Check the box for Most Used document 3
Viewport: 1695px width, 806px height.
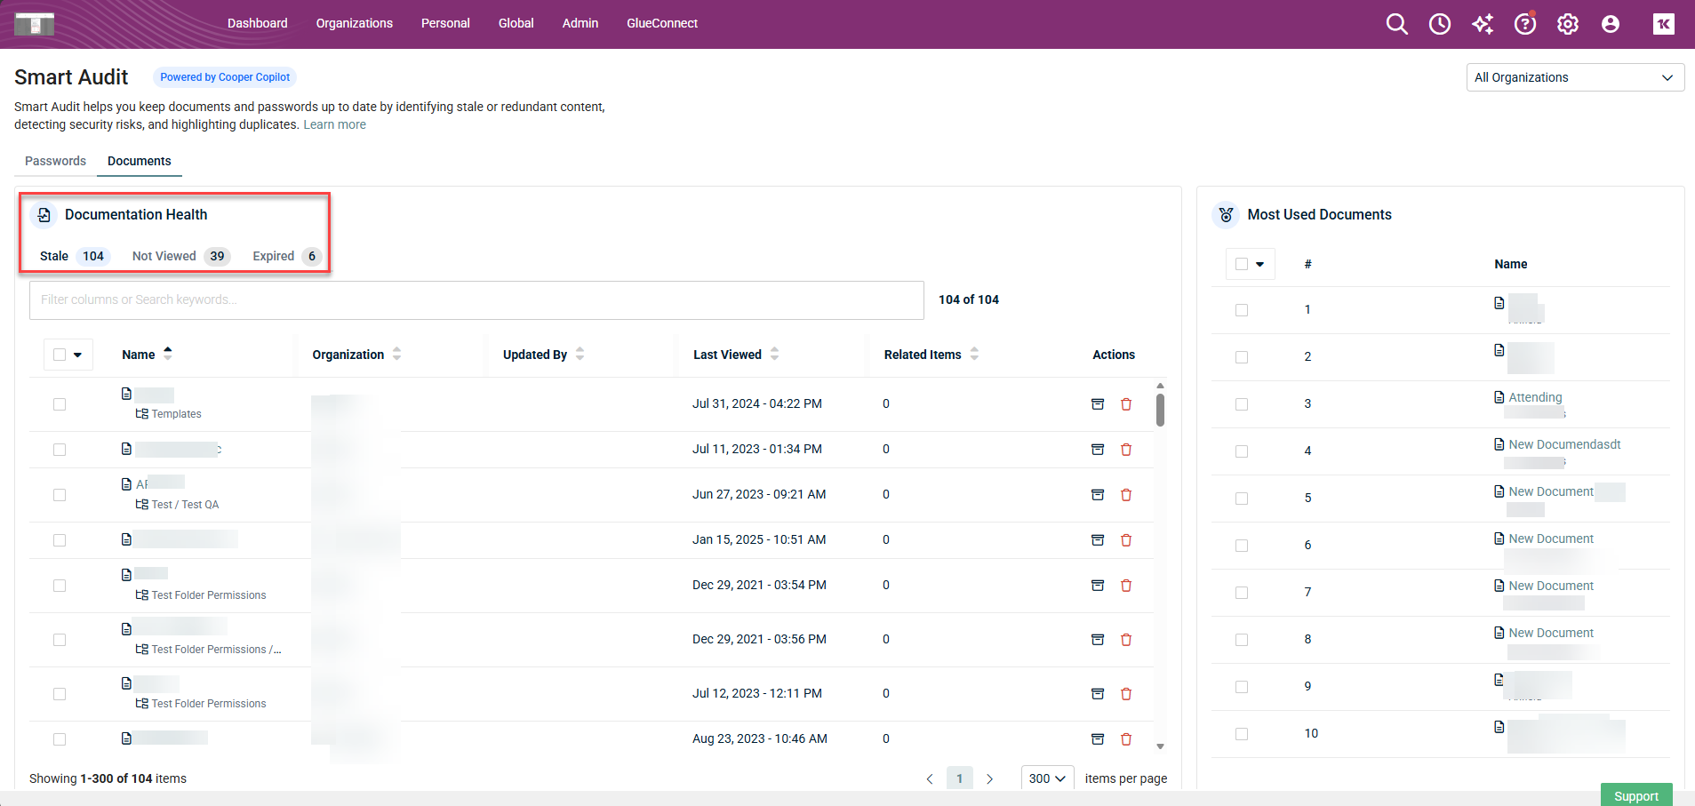point(1242,404)
